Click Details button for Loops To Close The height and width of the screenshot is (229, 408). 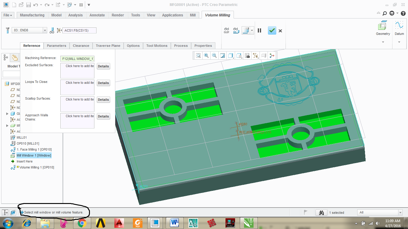103,83
